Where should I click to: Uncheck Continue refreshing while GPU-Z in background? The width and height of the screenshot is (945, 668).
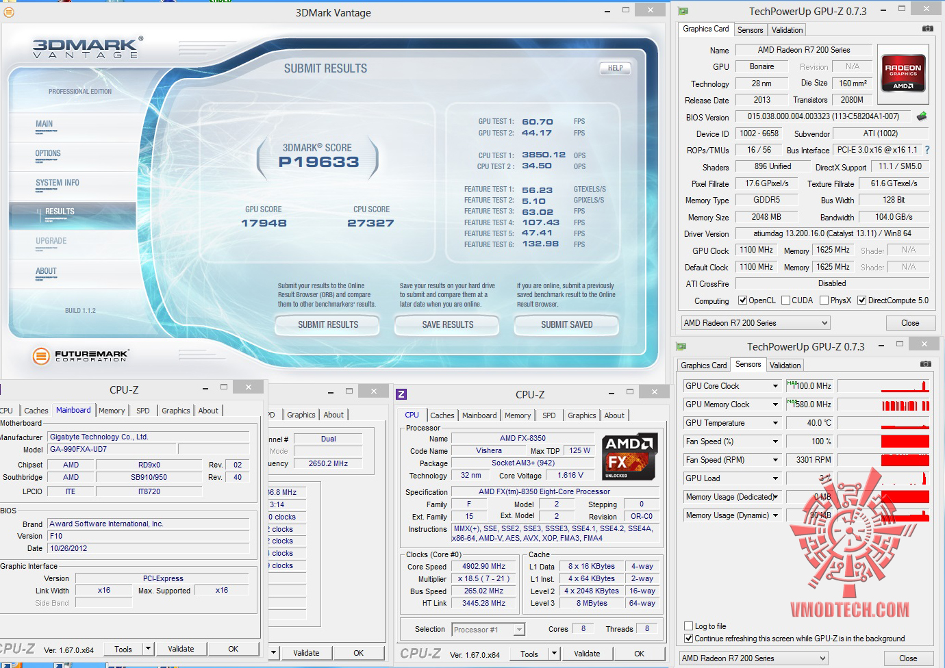point(688,639)
